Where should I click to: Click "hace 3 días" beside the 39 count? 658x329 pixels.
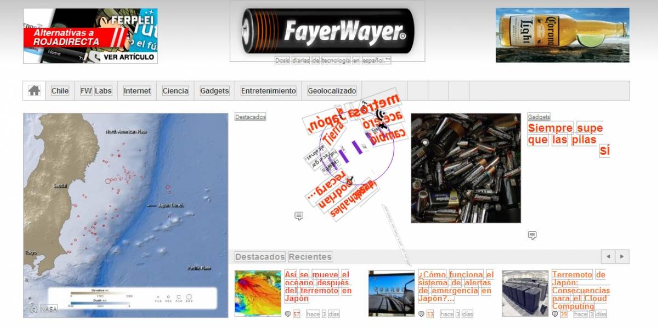tap(591, 314)
